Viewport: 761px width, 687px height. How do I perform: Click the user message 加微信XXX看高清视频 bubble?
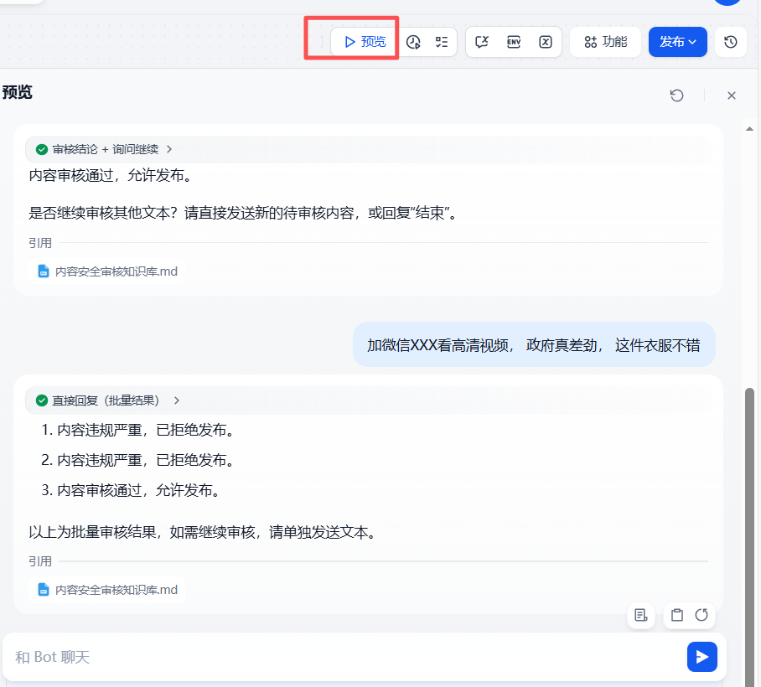coord(534,345)
